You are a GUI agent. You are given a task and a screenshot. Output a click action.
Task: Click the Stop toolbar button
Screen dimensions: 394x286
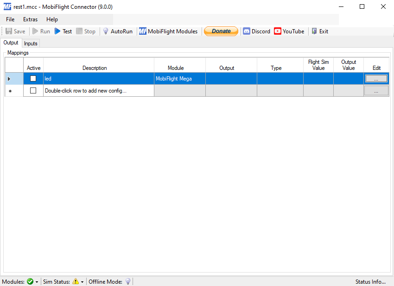[86, 31]
